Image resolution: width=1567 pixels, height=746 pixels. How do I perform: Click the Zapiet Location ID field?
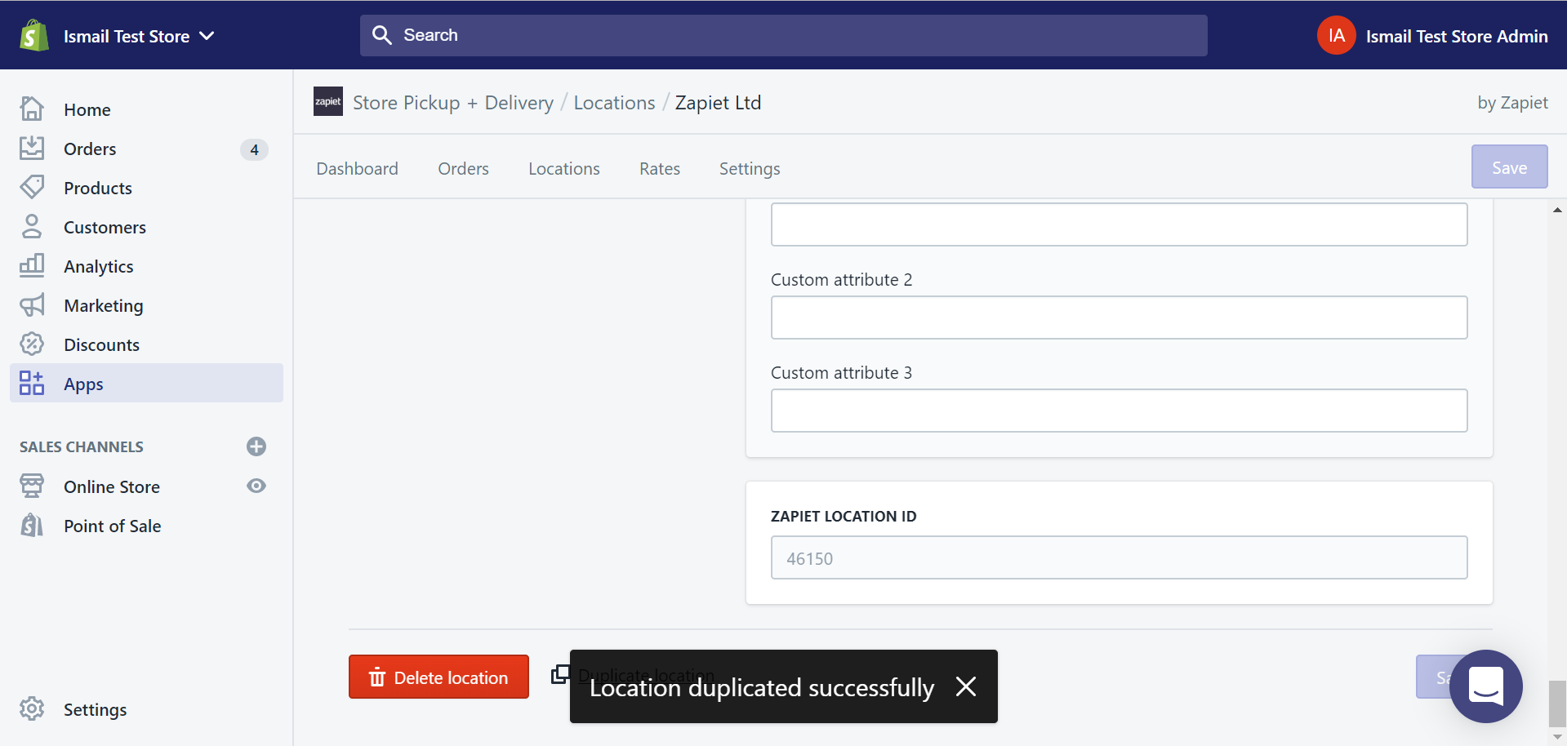tap(1119, 557)
